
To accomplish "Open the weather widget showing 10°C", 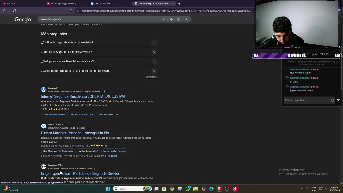I will [x=11, y=189].
